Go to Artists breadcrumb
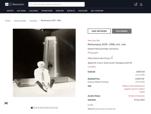 (8, 20)
